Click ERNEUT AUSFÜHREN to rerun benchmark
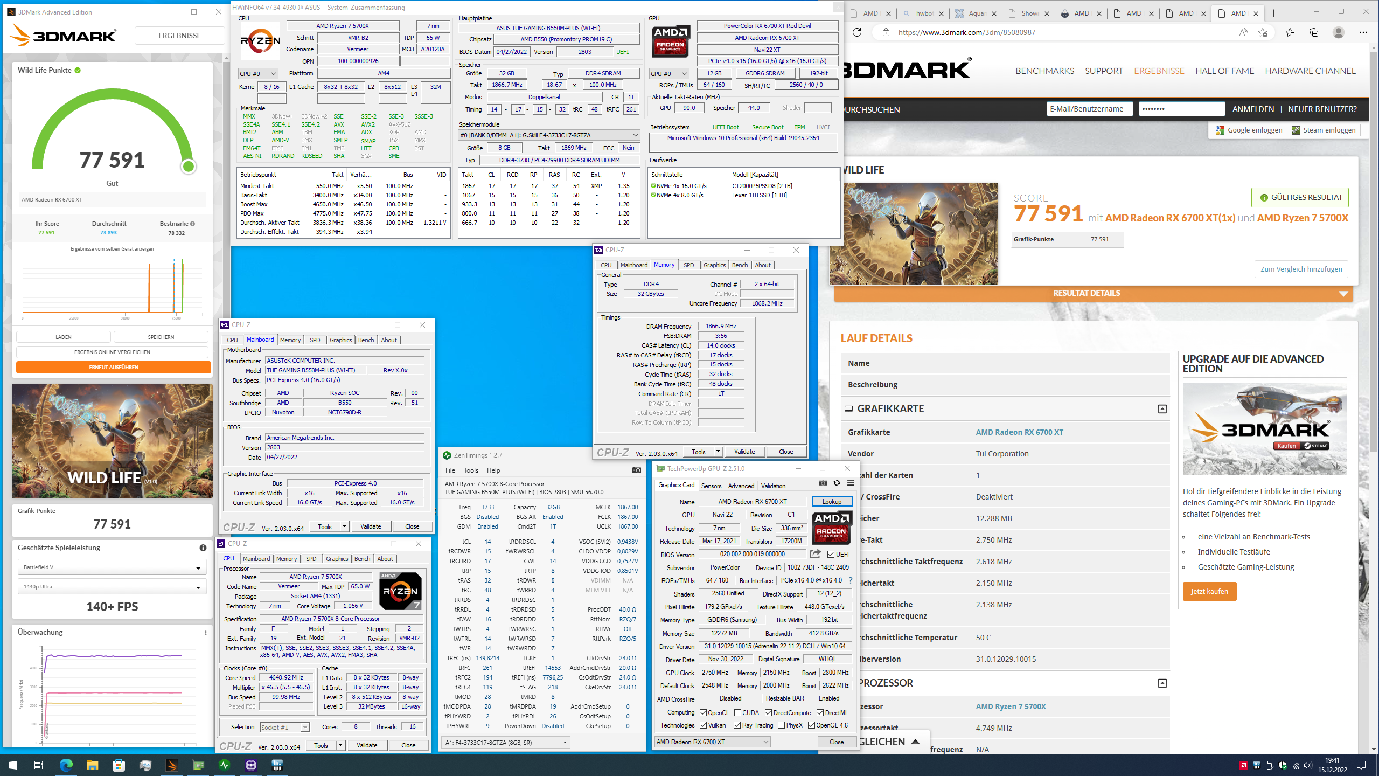This screenshot has width=1379, height=776. point(114,368)
